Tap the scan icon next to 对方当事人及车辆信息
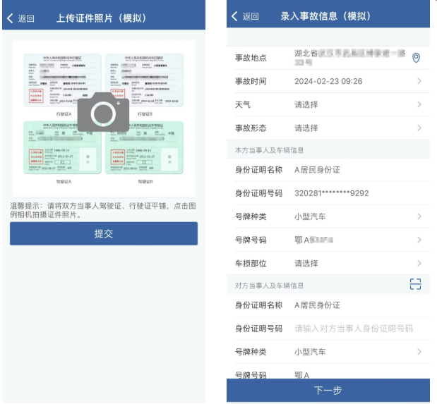437x404 pixels. coord(415,284)
